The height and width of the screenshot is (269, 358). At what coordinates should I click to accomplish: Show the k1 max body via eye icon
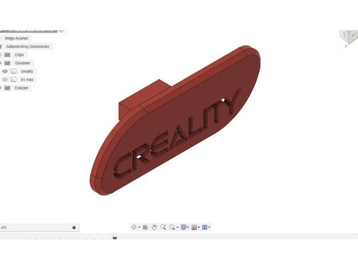pyautogui.click(x=5, y=80)
